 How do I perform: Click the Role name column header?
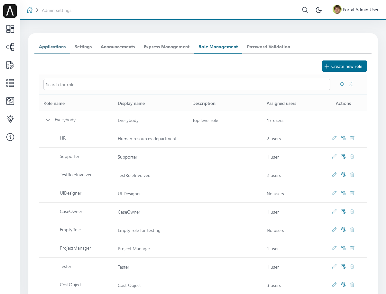[x=54, y=103]
